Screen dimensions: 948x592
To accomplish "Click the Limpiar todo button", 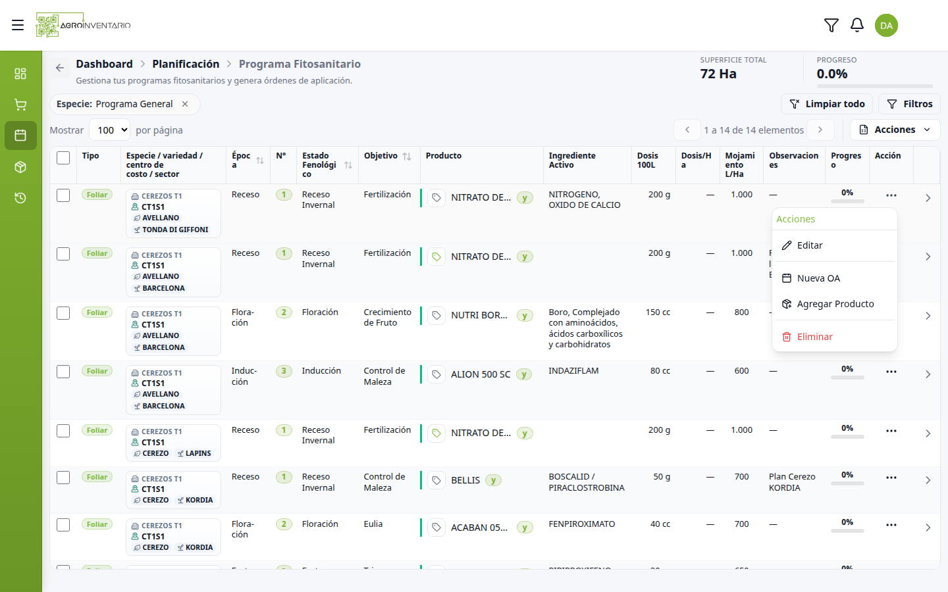I will pos(827,104).
